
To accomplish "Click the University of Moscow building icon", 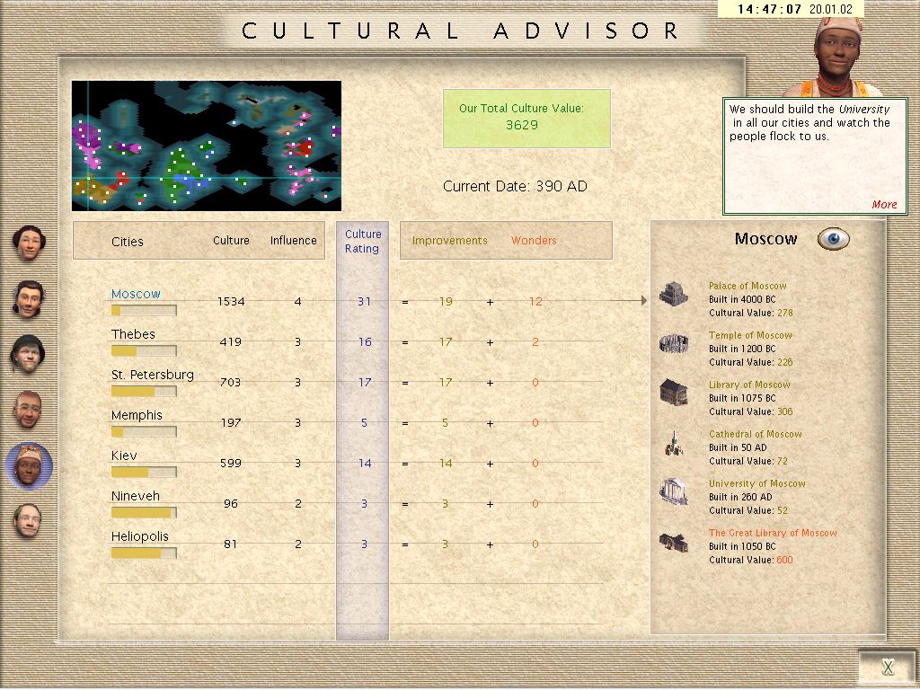I will (673, 491).
